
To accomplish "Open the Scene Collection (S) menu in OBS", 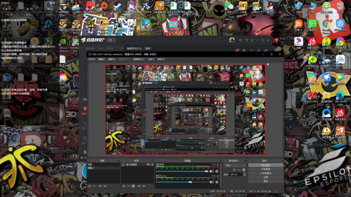I will (x=139, y=60).
